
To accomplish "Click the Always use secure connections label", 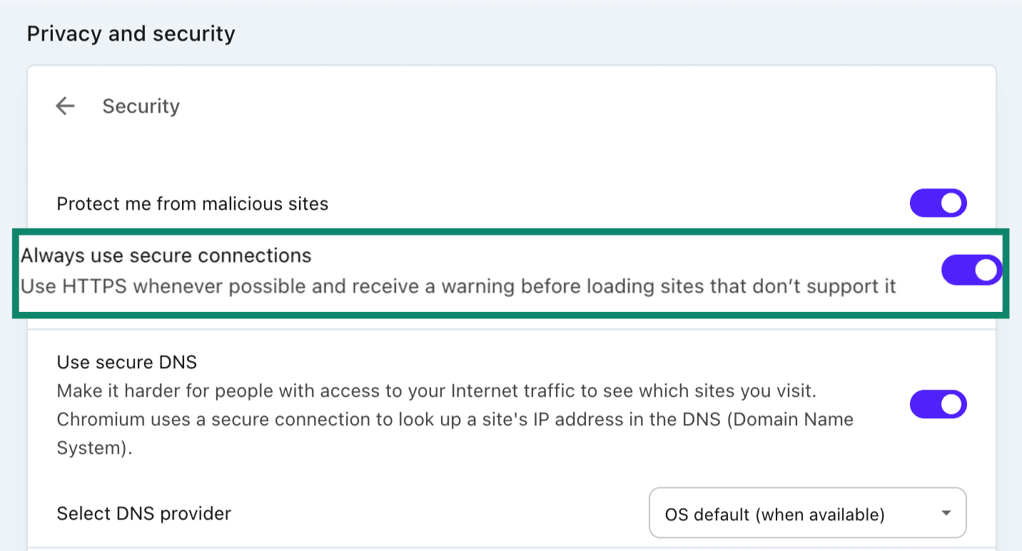I will [166, 255].
